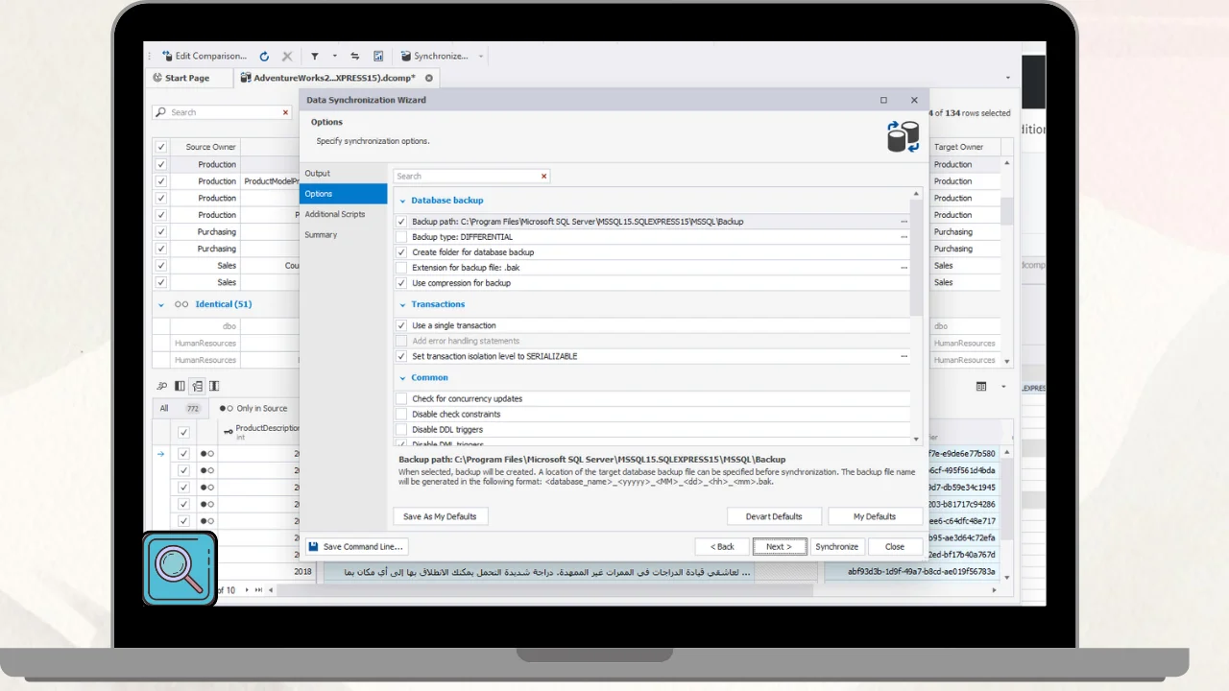Click the wizard options search field
The width and height of the screenshot is (1229, 691).
pos(466,177)
